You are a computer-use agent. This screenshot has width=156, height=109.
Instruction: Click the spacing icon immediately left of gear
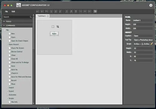point(89,11)
